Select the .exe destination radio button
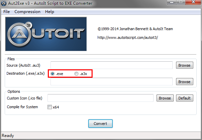The height and width of the screenshot is (140, 202). pos(53,73)
